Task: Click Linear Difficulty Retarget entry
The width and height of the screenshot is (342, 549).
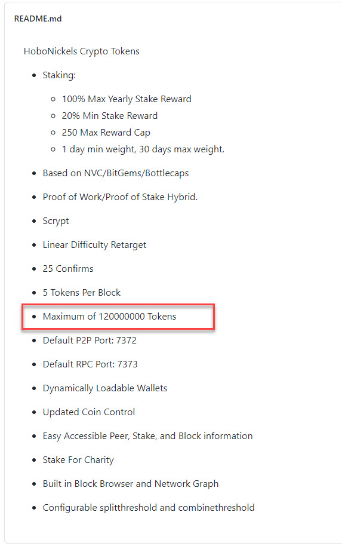Action: [x=94, y=245]
